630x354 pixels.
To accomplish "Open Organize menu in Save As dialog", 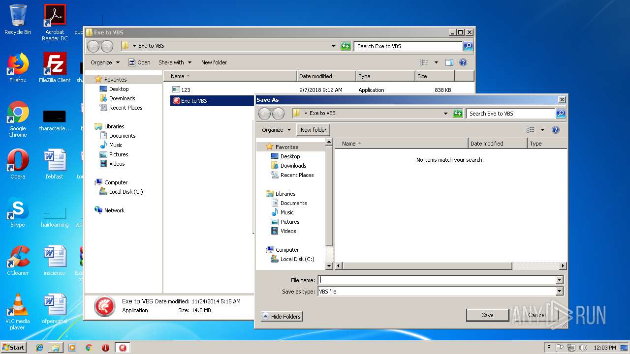I will pos(276,130).
